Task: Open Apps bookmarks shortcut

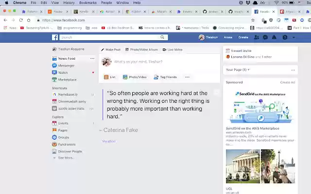Action: point(10,28)
